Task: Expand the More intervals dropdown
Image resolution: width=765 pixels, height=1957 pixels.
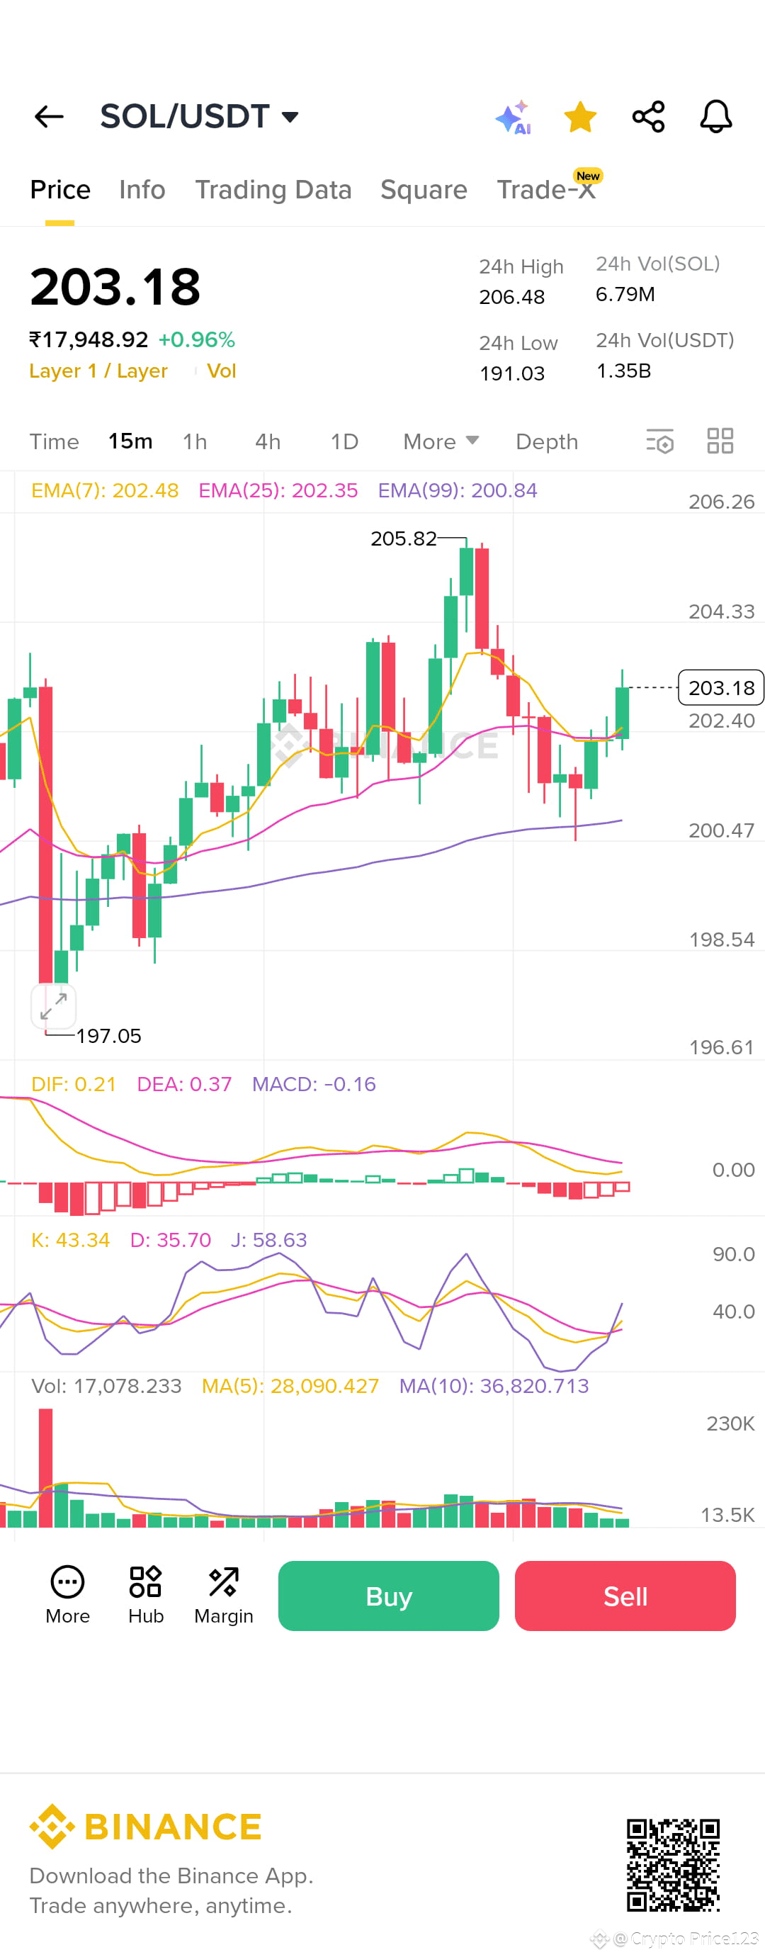Action: tap(441, 441)
